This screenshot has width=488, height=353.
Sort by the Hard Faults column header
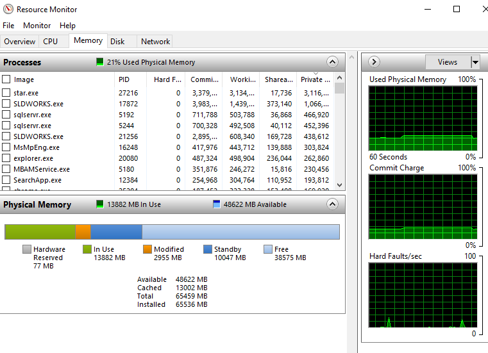coord(166,79)
